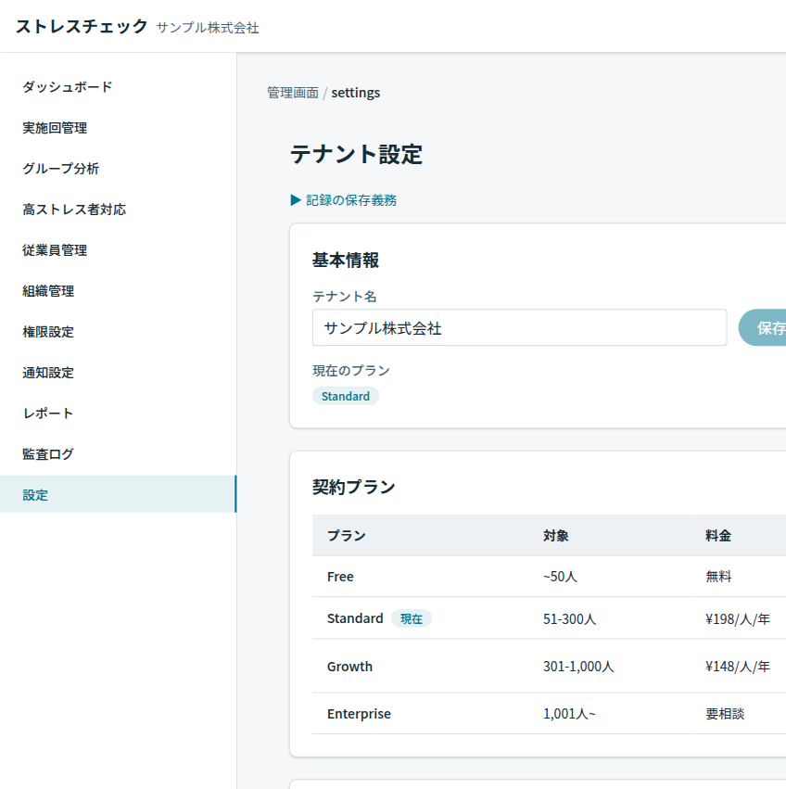Click the 管理画面 breadcrumb link
The height and width of the screenshot is (789, 786).
(x=293, y=93)
